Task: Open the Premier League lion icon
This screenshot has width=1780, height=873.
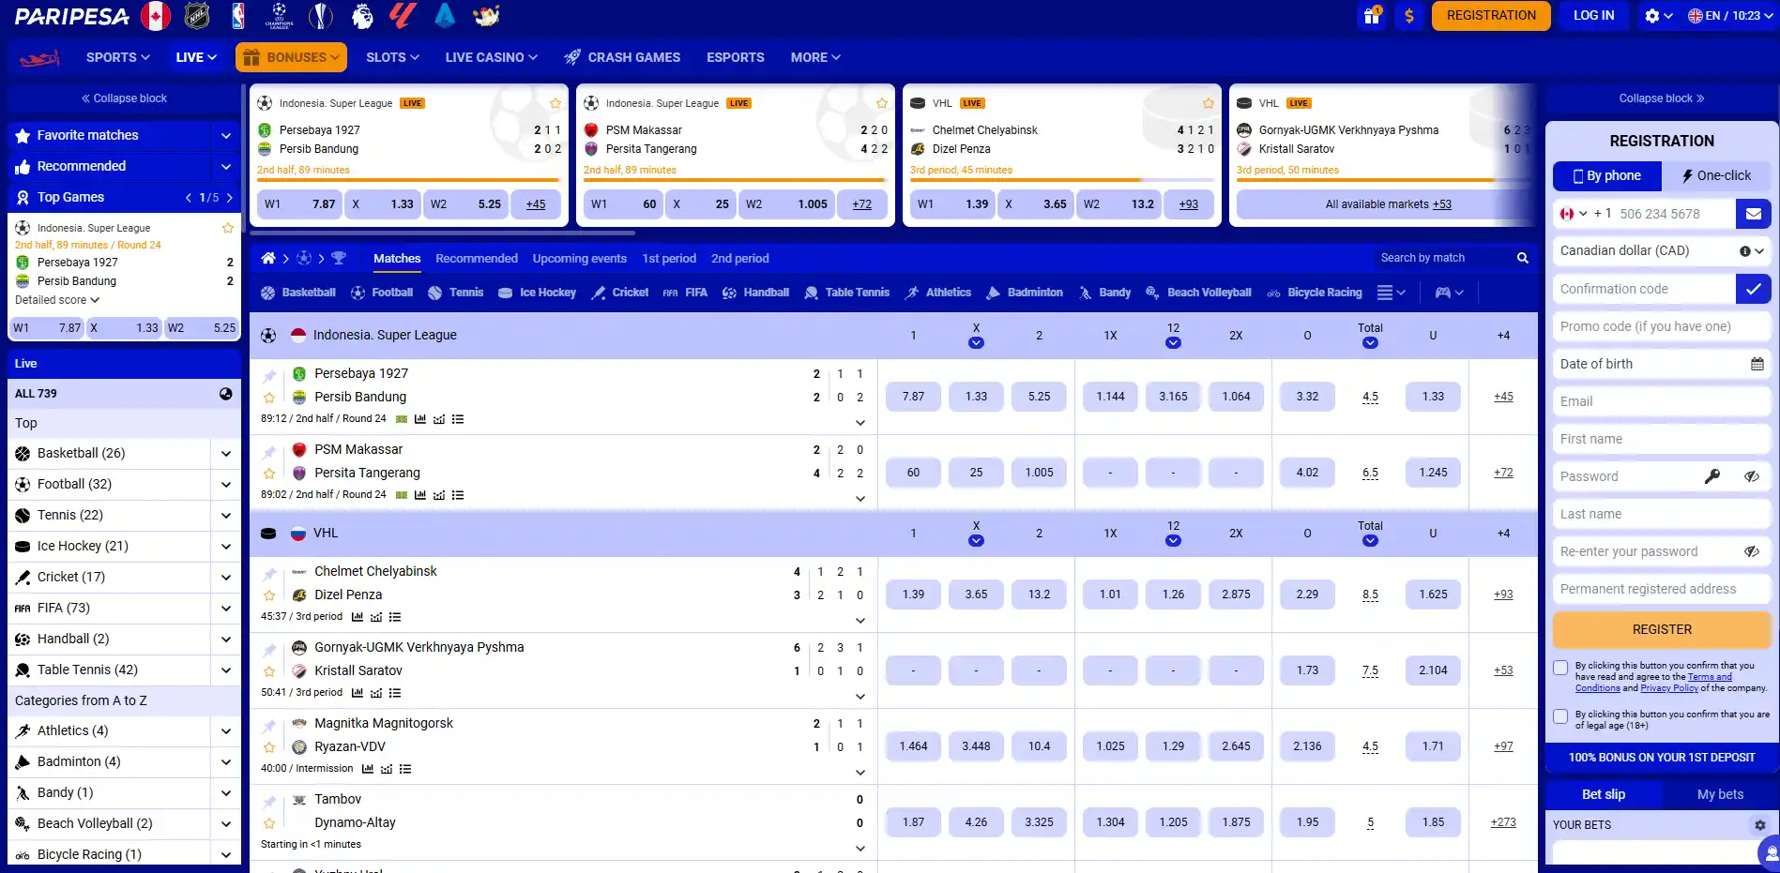Action: pos(362,16)
